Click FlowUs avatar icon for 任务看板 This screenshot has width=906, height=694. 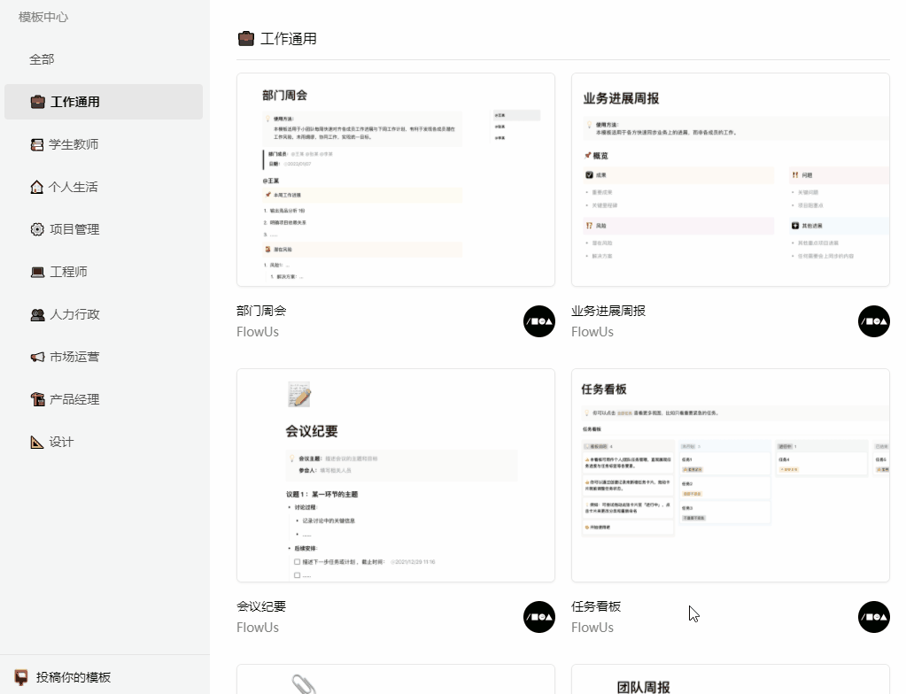click(x=873, y=617)
